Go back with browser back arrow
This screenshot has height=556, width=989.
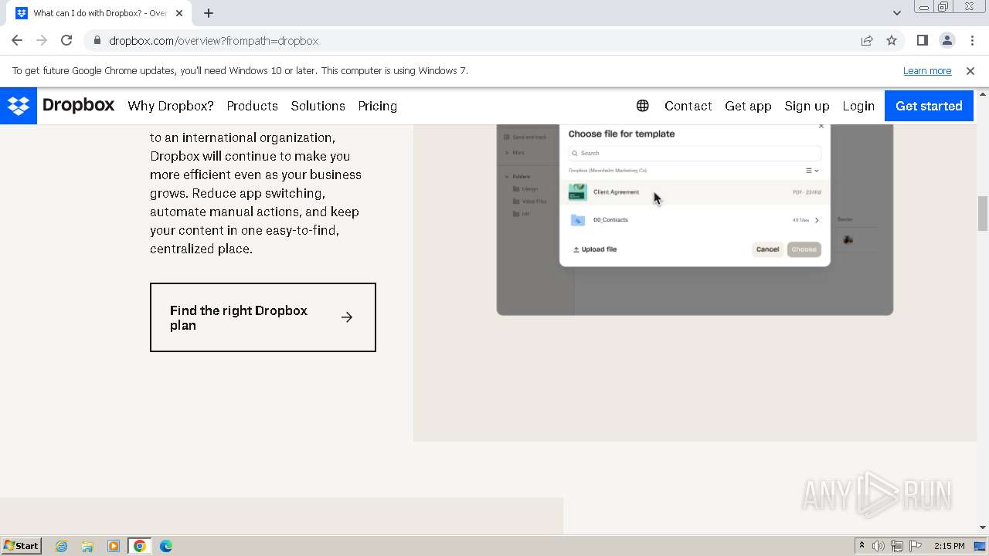click(x=17, y=40)
